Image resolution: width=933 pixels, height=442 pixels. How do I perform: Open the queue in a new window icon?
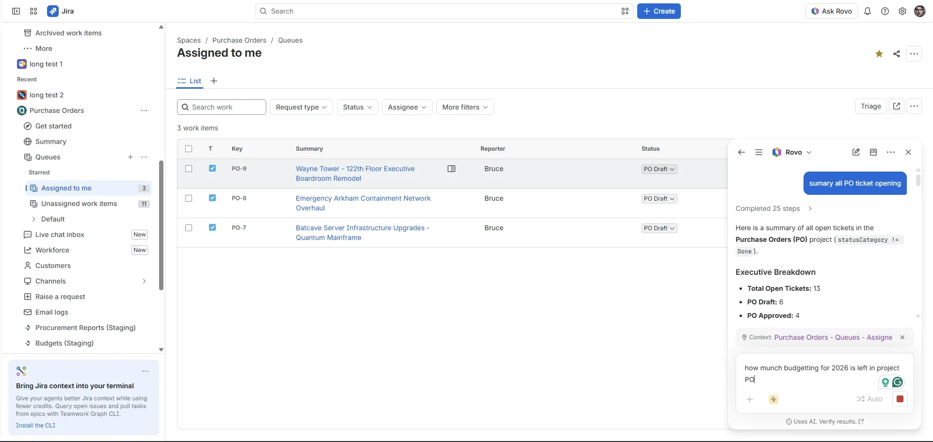click(x=897, y=106)
